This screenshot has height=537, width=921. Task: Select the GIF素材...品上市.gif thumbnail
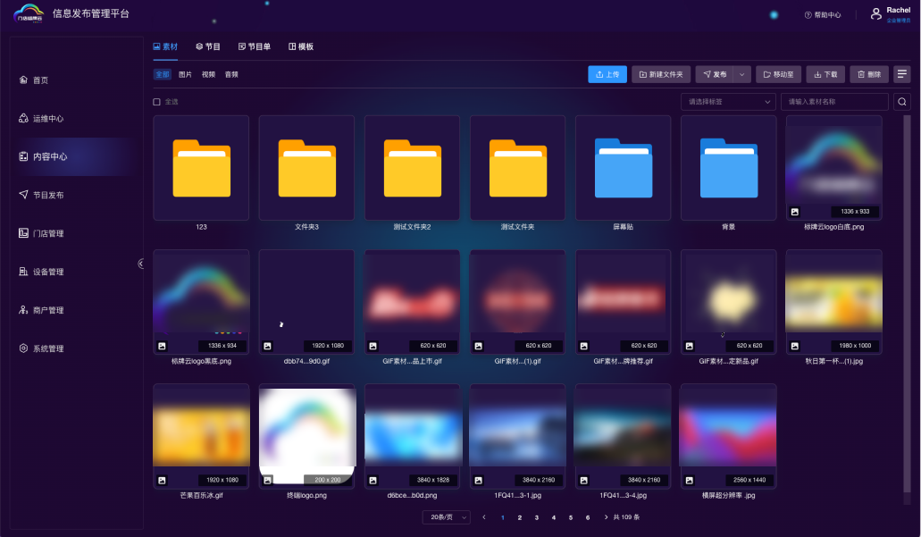coord(413,302)
